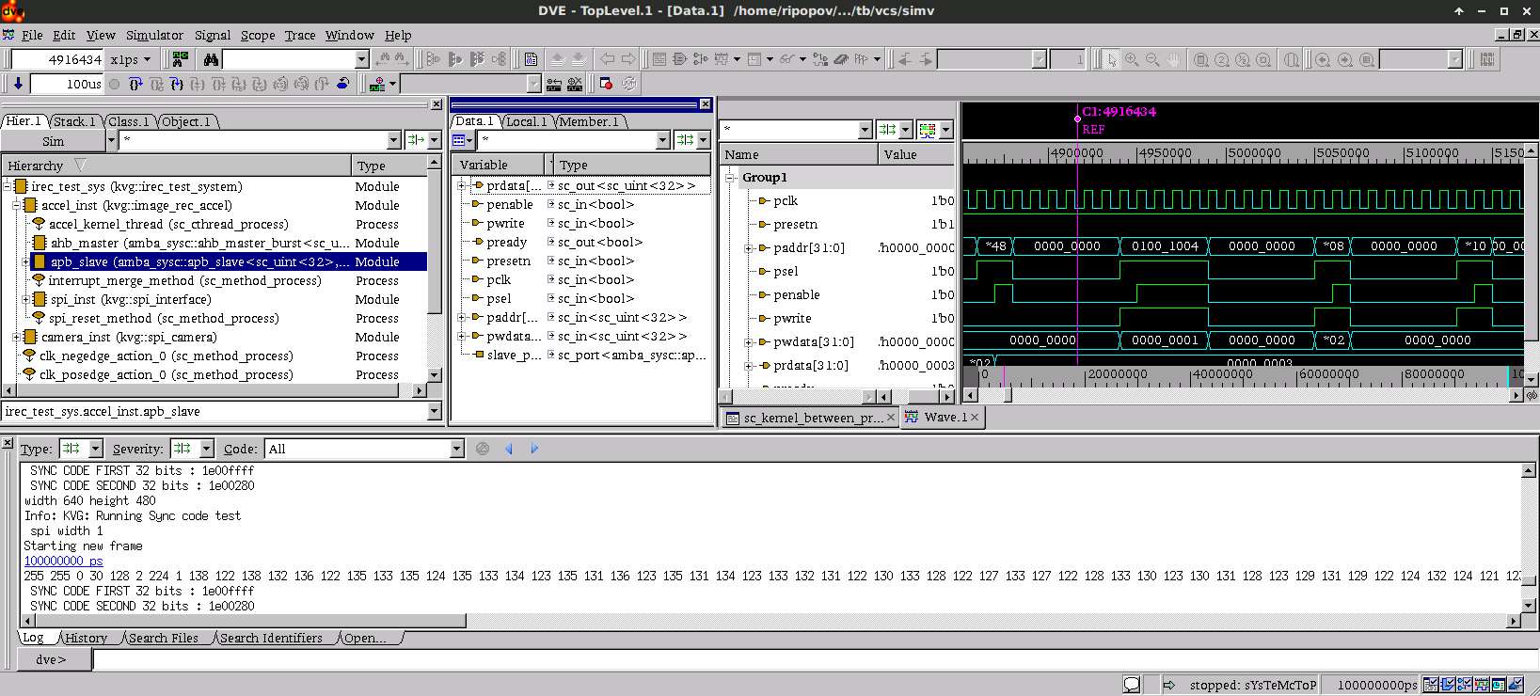This screenshot has height=696, width=1540.
Task: Click the Type column header in Hierarchy
Action: tap(389, 166)
